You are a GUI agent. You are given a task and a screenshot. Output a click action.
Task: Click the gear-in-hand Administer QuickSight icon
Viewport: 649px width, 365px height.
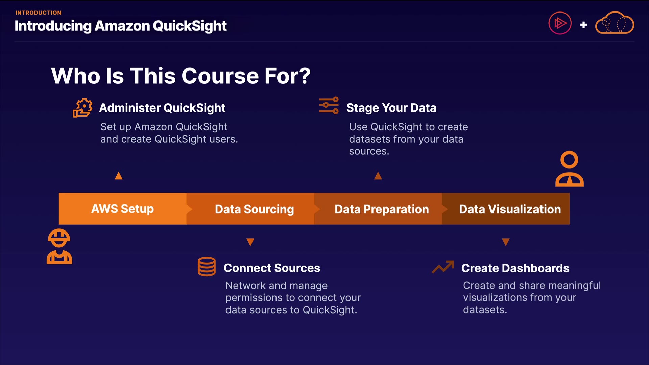point(82,108)
